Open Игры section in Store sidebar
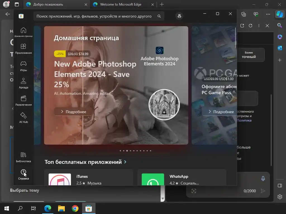This screenshot has height=214, width=286. click(x=23, y=66)
